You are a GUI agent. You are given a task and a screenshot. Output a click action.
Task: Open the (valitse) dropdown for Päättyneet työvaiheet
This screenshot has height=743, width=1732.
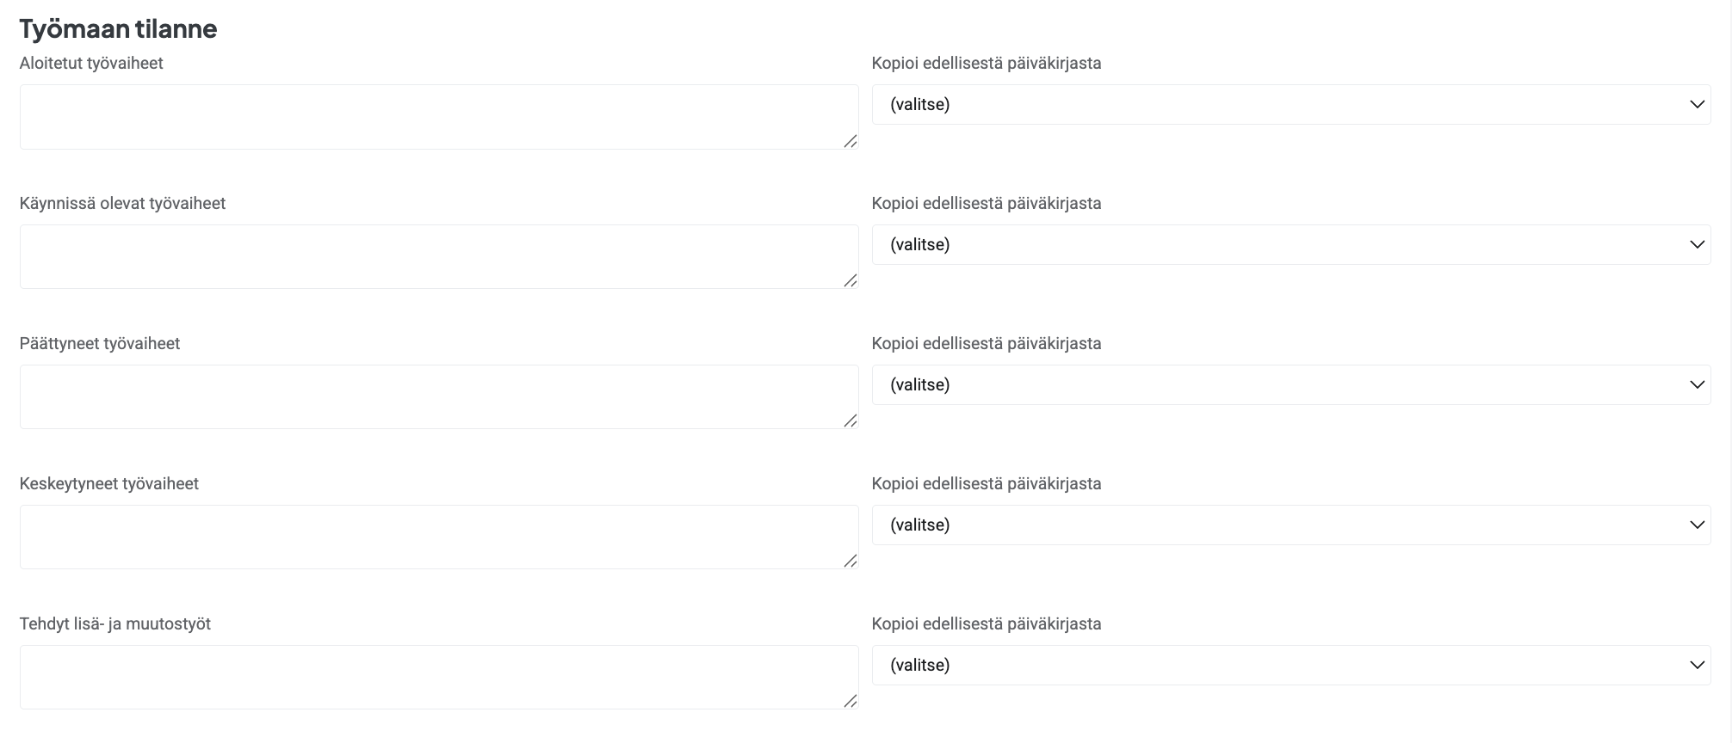pyautogui.click(x=1290, y=385)
